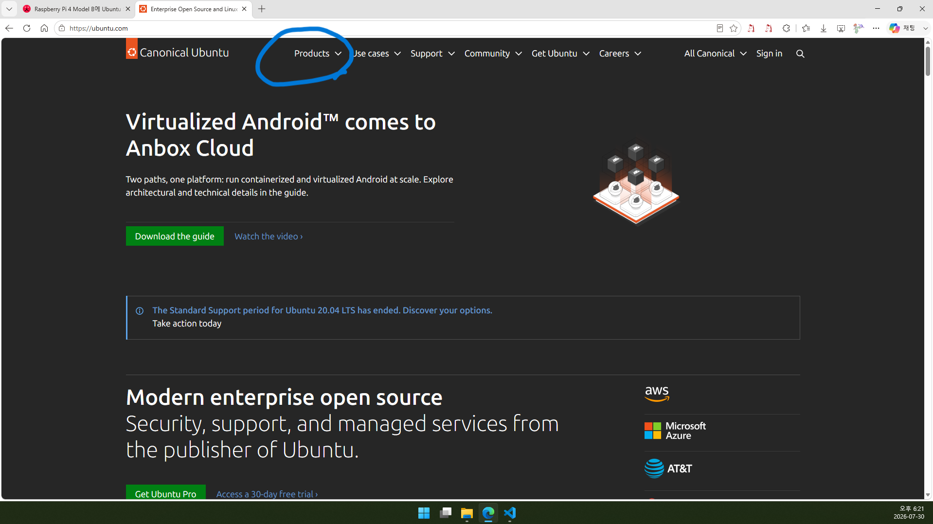
Task: Click the search magnifier on Ubuntu's navbar
Action: coord(800,54)
